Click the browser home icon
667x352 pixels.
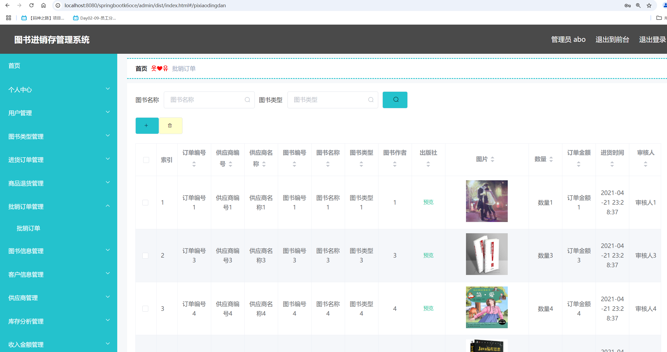(x=43, y=5)
